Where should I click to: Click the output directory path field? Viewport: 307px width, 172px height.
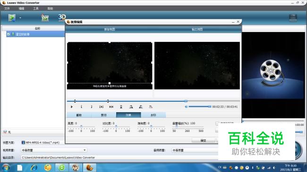tap(119, 157)
